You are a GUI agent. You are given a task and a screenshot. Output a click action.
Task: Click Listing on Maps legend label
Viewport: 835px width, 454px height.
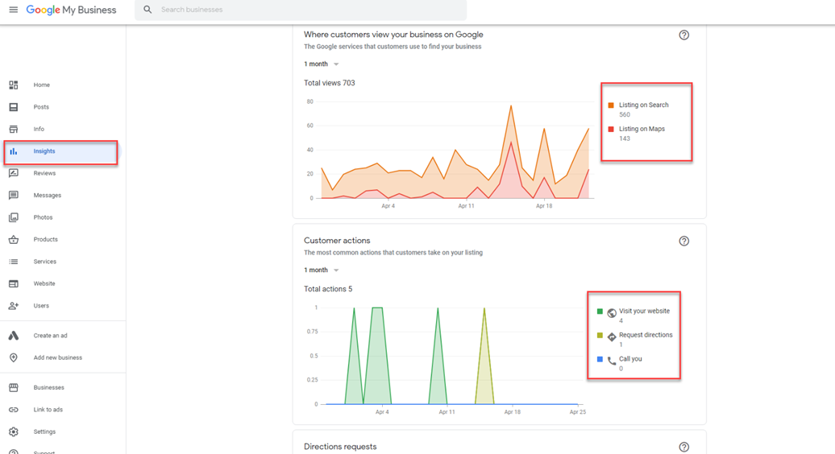pos(642,129)
